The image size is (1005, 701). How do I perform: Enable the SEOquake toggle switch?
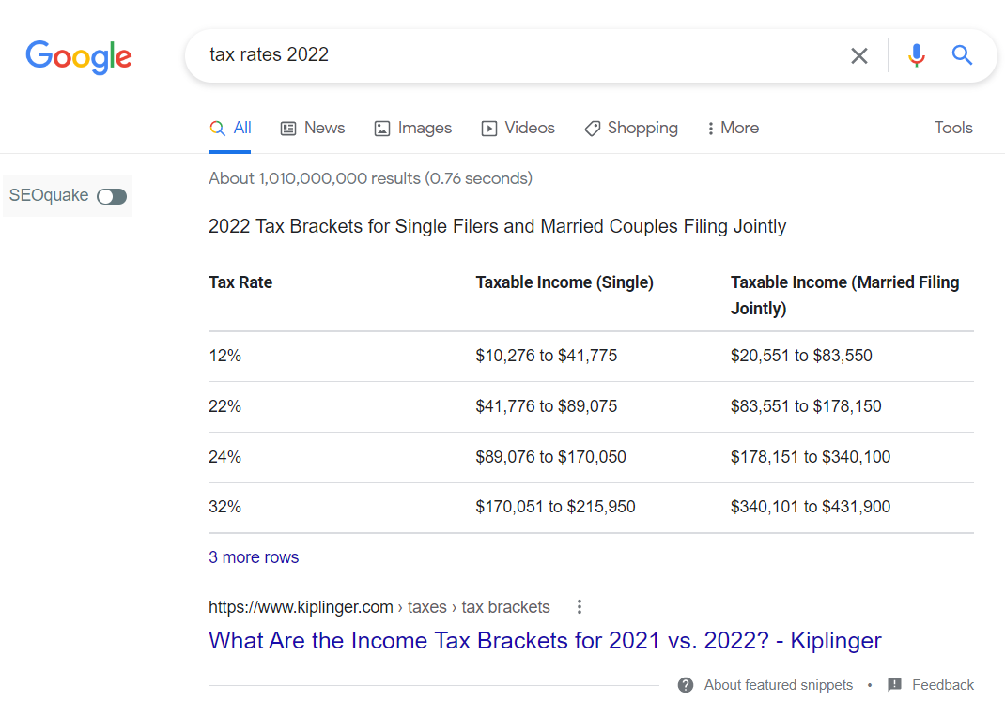click(111, 196)
